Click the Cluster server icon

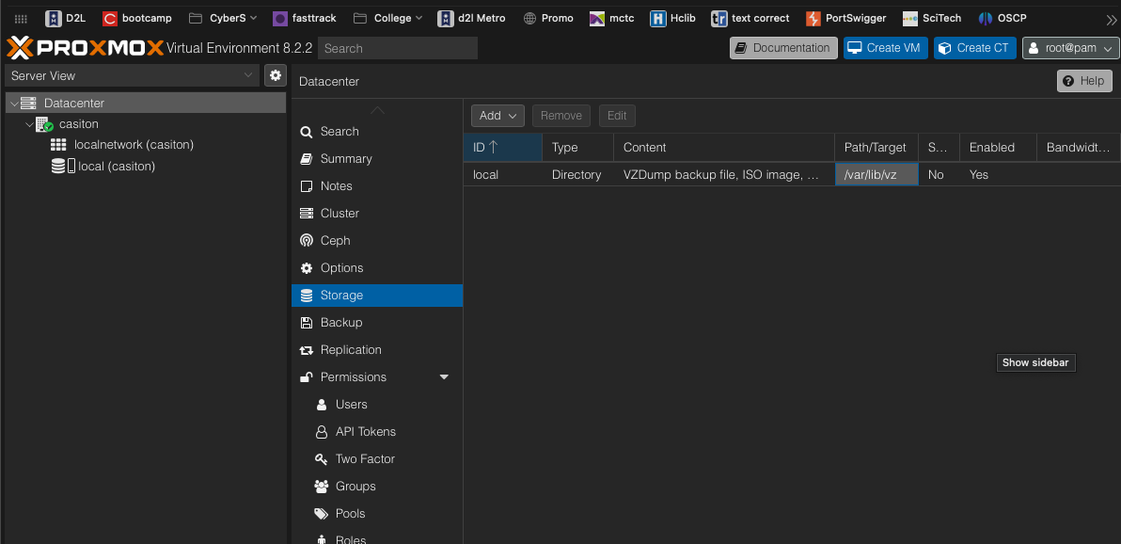tap(307, 214)
